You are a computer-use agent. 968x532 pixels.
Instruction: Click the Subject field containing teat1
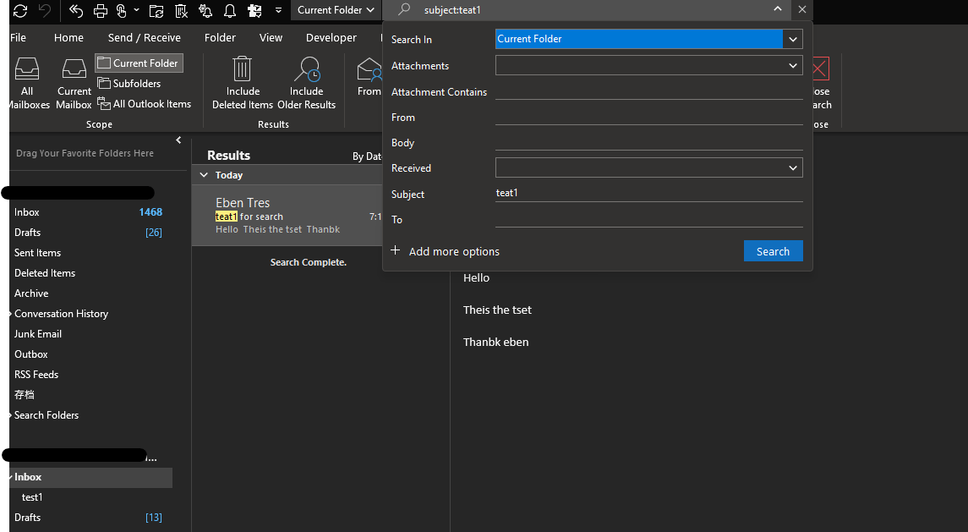pyautogui.click(x=648, y=194)
